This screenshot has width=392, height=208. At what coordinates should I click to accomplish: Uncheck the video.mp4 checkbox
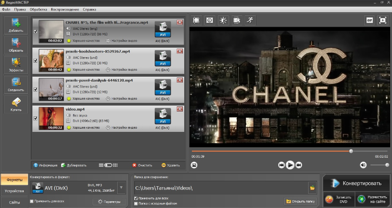pos(35,118)
